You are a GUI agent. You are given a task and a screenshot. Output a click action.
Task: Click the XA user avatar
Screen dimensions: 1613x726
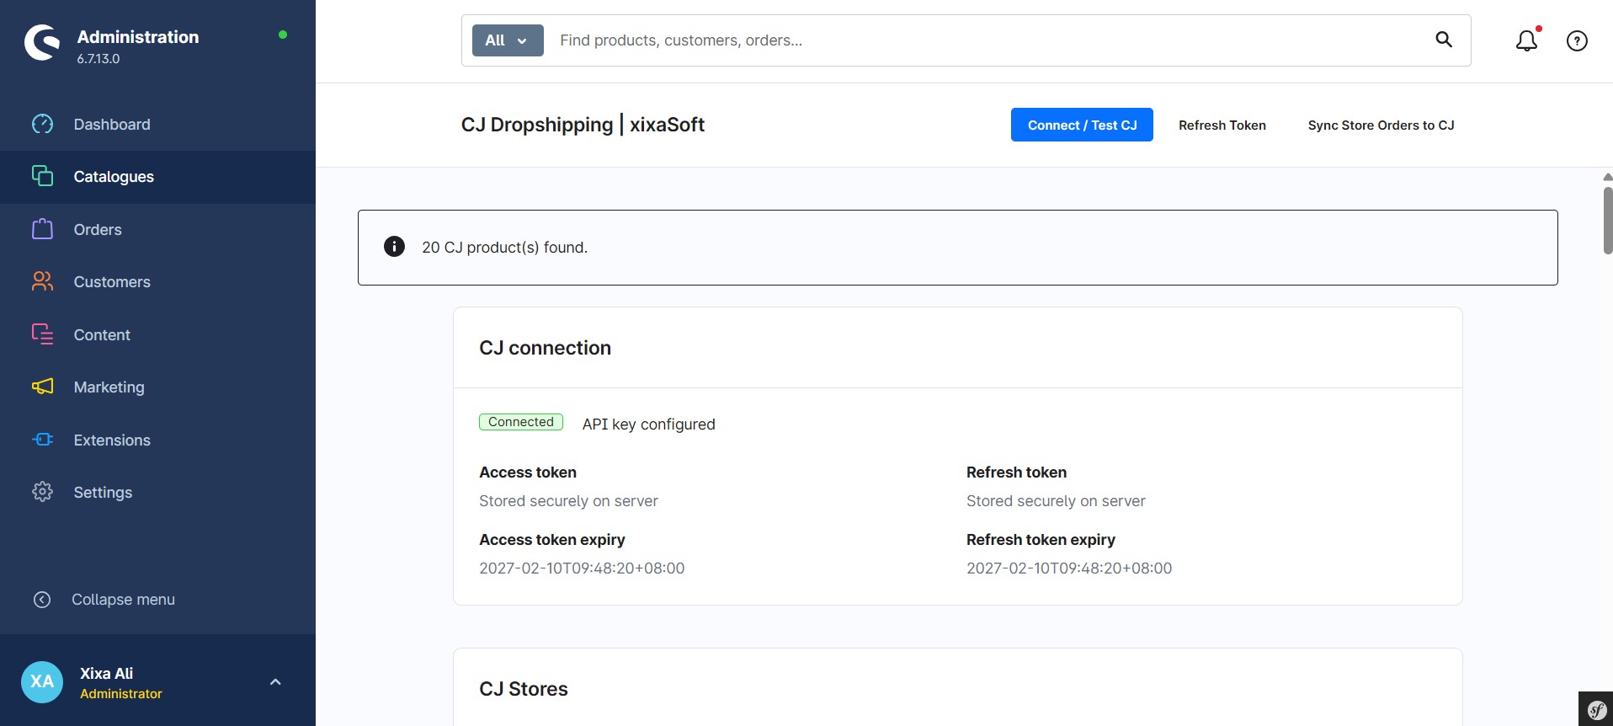(x=42, y=682)
